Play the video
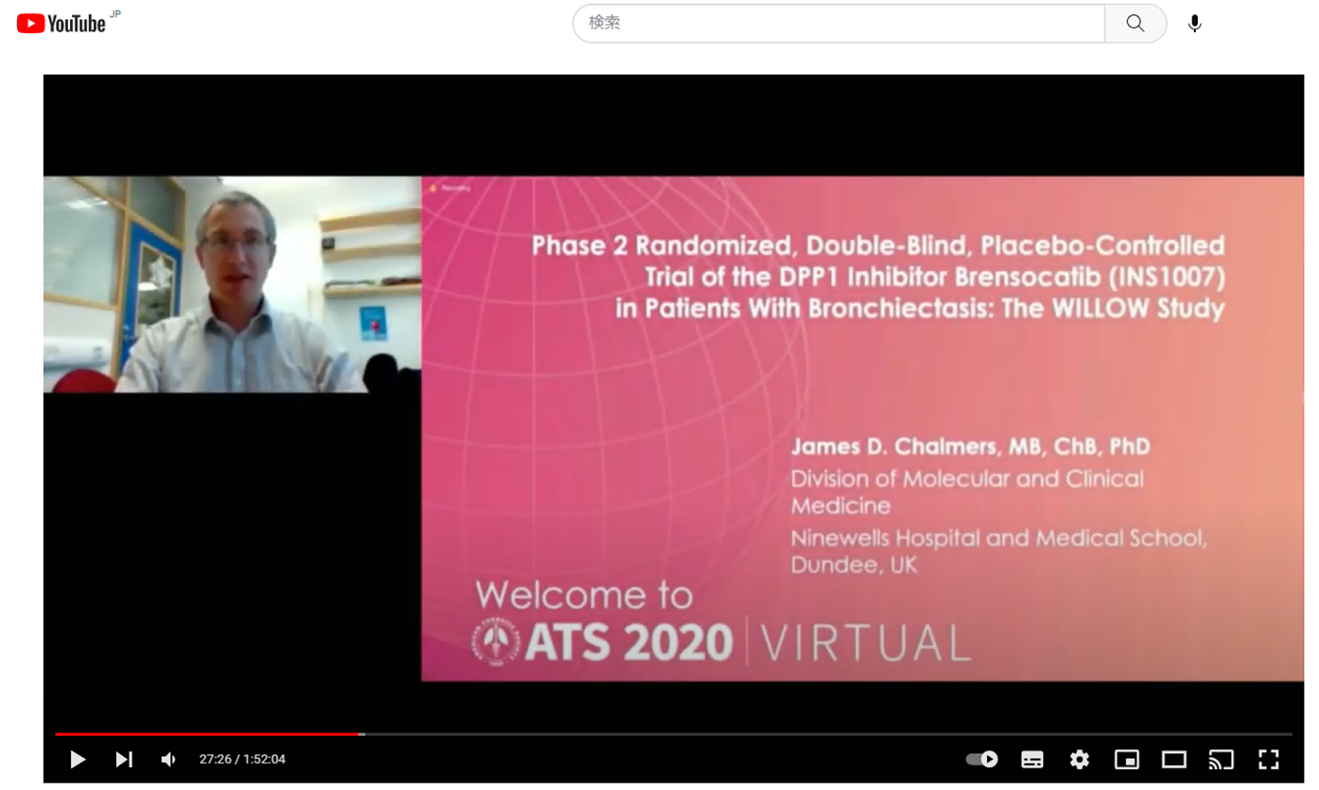This screenshot has width=1319, height=790. click(78, 760)
